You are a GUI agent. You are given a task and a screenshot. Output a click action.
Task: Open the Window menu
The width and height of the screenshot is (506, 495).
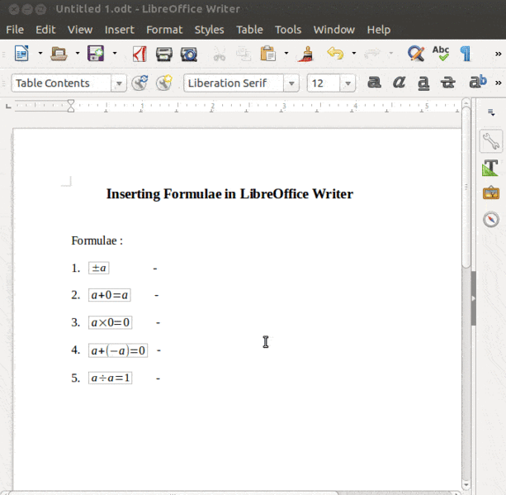pos(334,30)
